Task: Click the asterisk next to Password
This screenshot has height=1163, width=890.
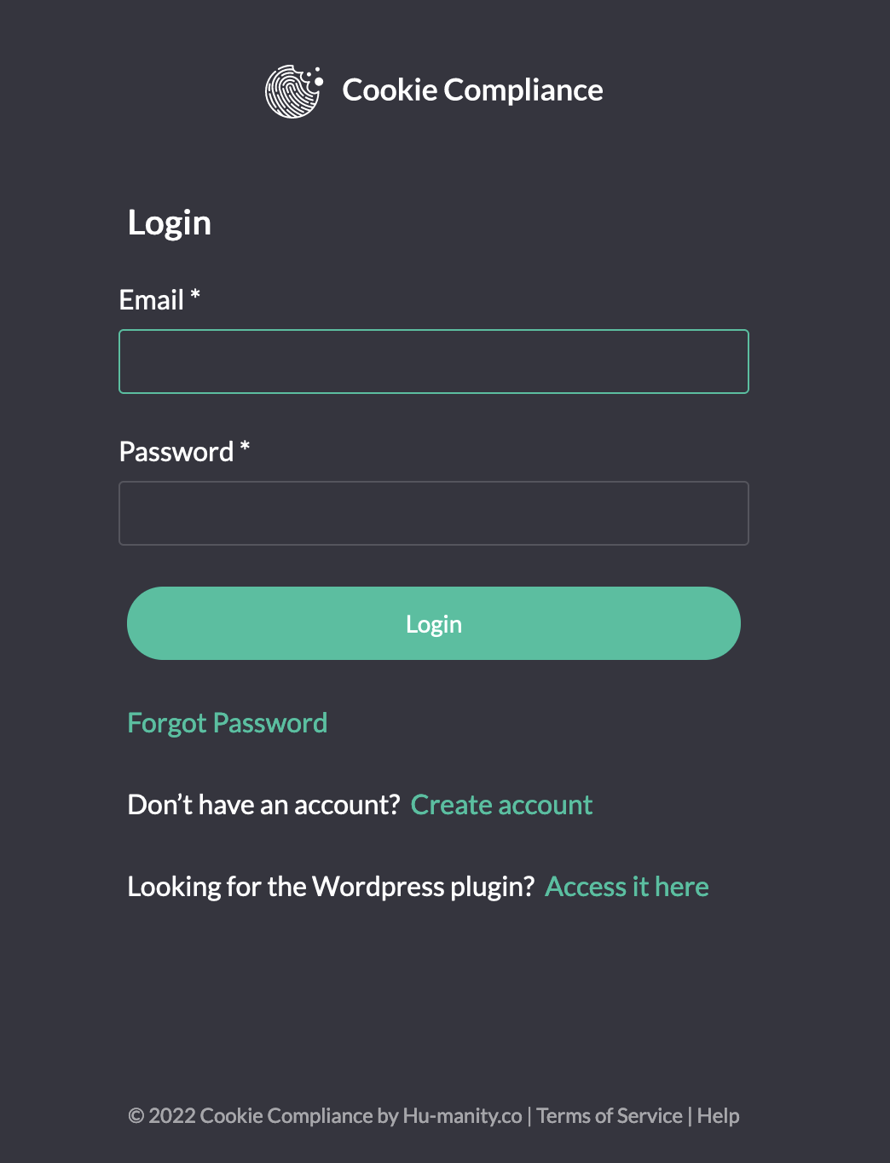Action: (x=245, y=447)
